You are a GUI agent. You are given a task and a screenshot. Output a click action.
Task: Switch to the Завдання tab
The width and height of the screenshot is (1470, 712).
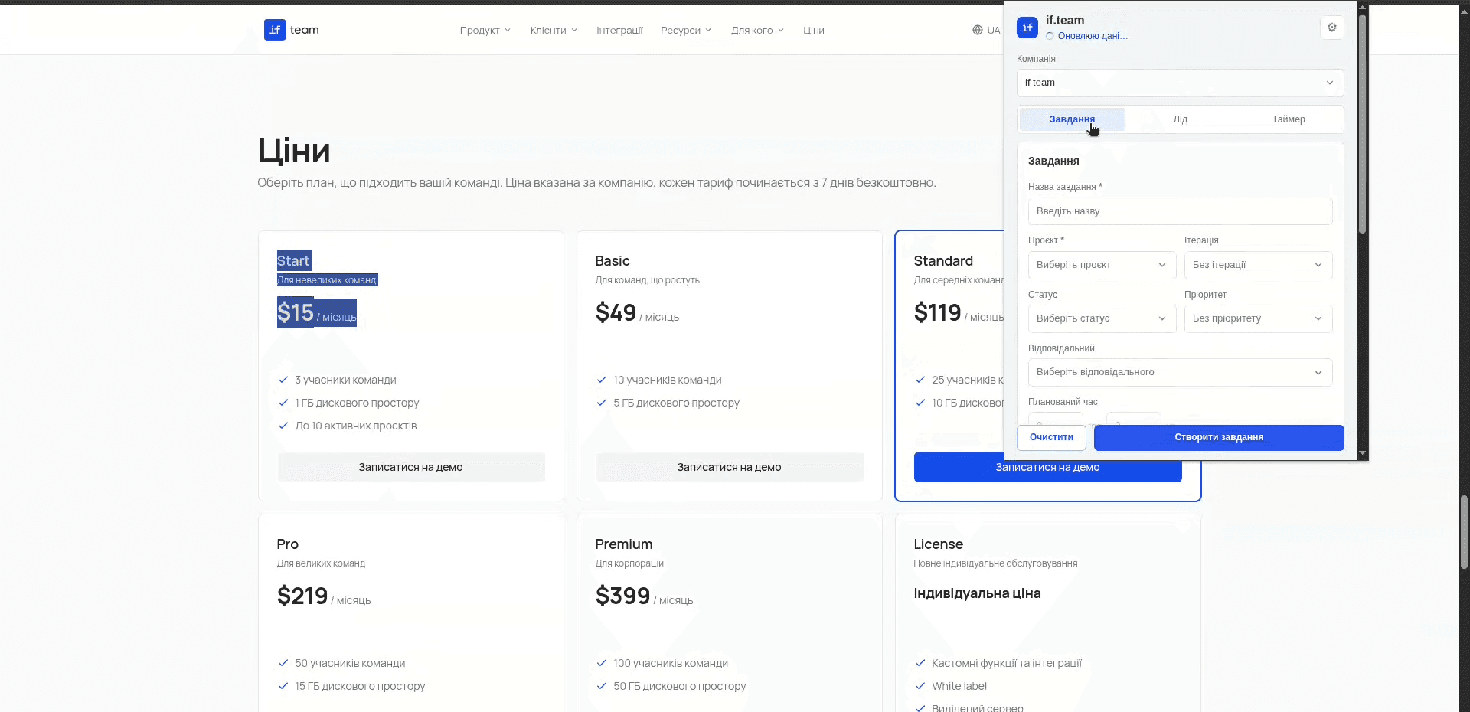pyautogui.click(x=1072, y=119)
